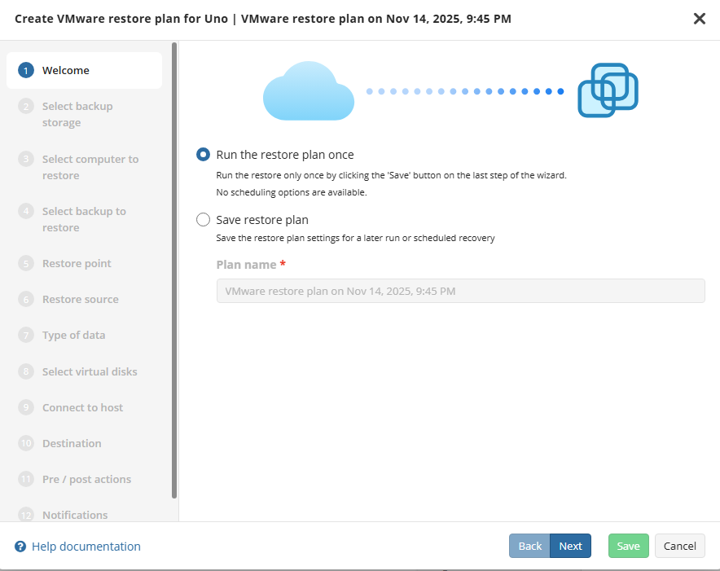Switch to the Destination step
The height and width of the screenshot is (571, 720).
point(72,443)
